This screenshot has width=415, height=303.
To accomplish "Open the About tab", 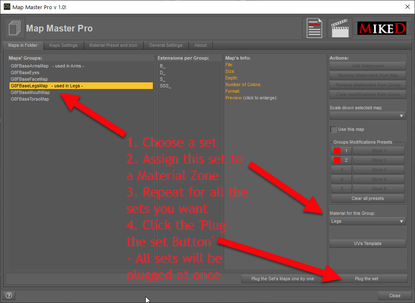I will [200, 45].
